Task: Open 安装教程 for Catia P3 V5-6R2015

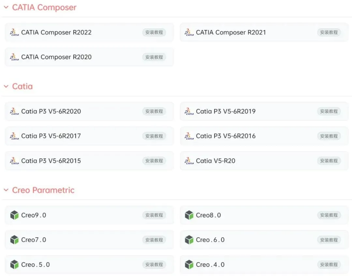Action: (x=154, y=161)
